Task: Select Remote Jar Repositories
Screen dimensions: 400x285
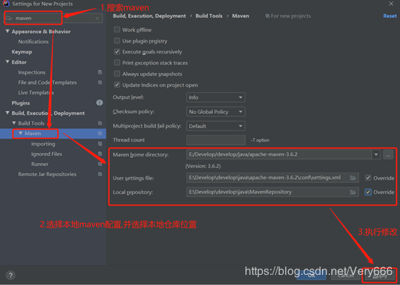Action: (x=47, y=175)
